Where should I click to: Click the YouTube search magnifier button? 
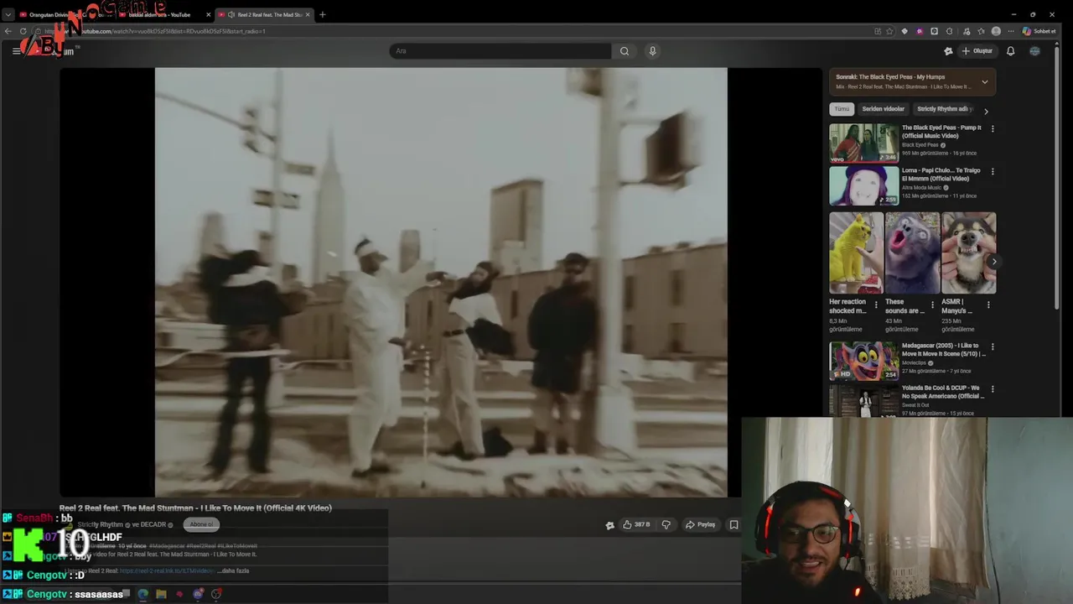pyautogui.click(x=625, y=51)
